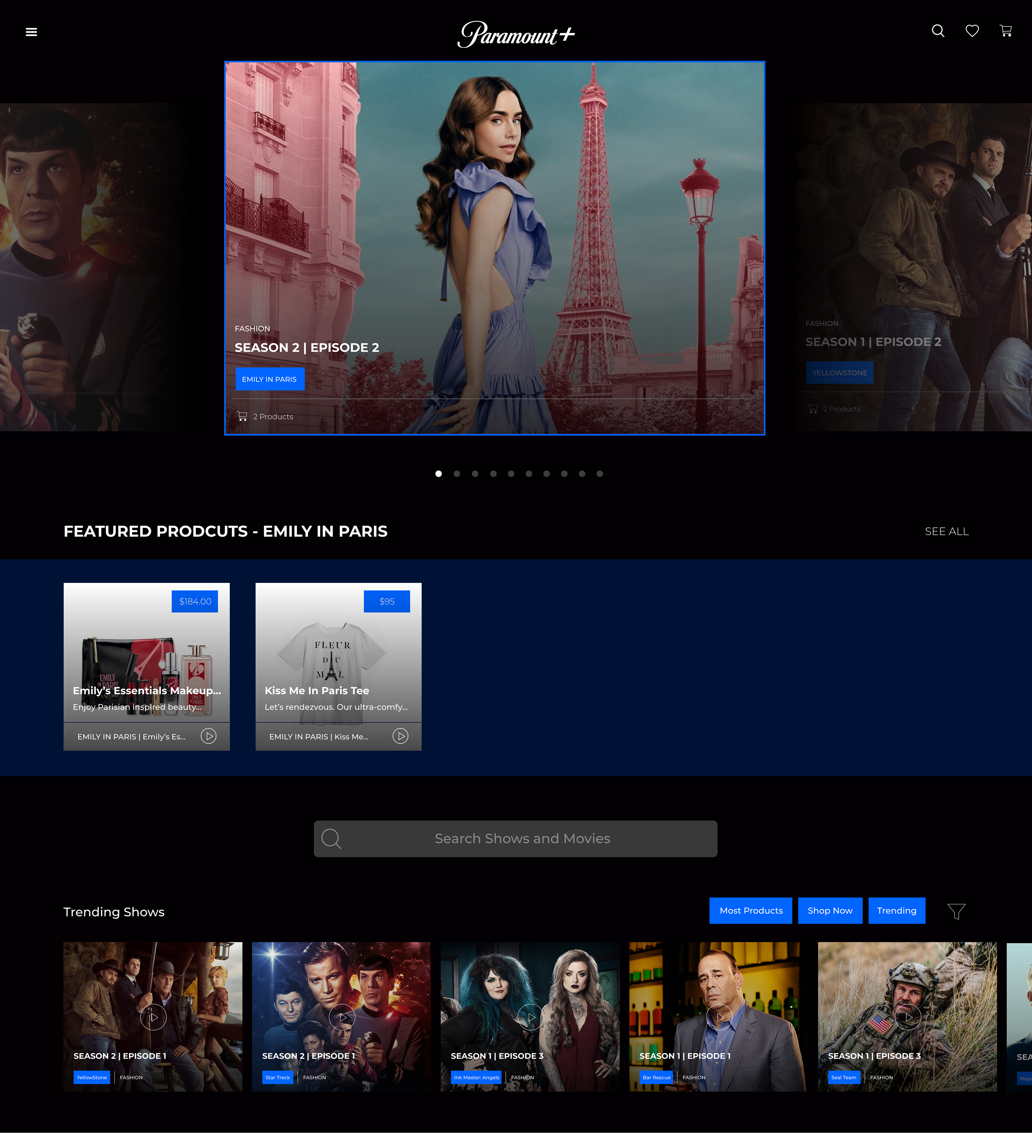Select the fifth carousel dot
The width and height of the screenshot is (1032, 1133).
[x=511, y=474]
